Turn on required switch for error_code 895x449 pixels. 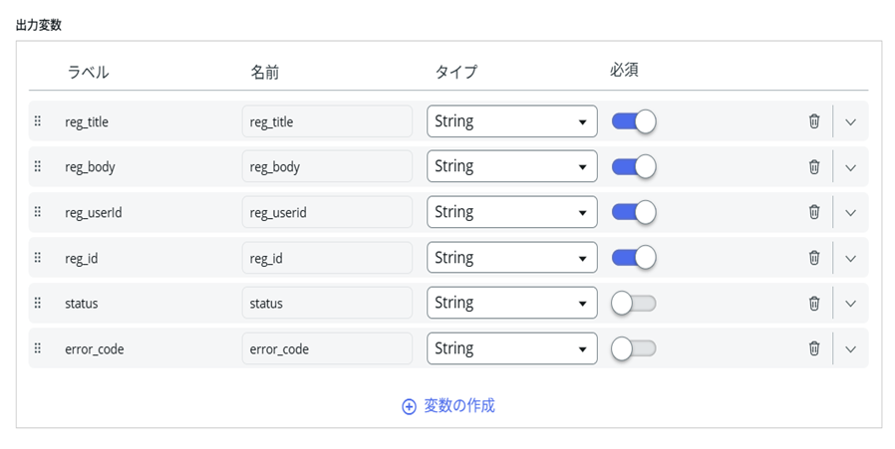(634, 348)
